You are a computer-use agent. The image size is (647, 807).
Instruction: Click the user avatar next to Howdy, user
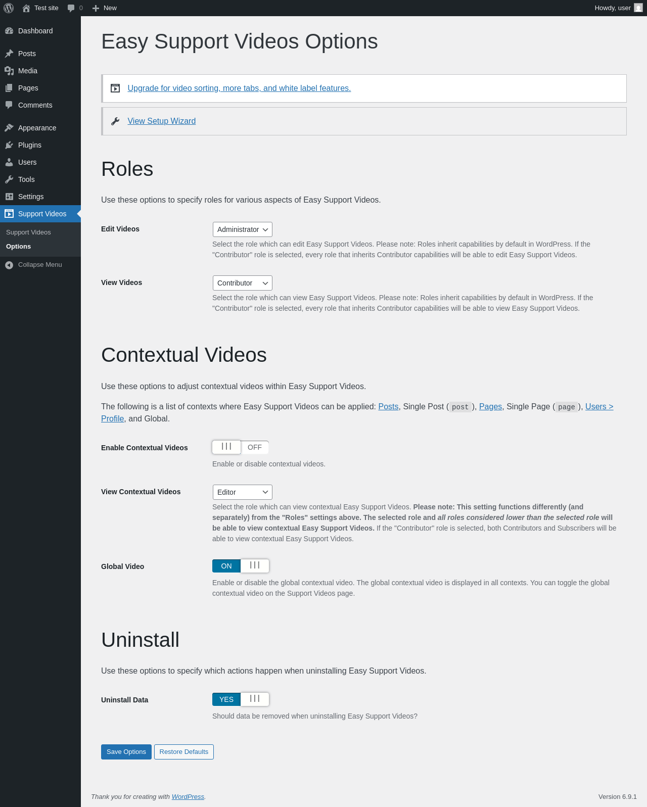(638, 8)
